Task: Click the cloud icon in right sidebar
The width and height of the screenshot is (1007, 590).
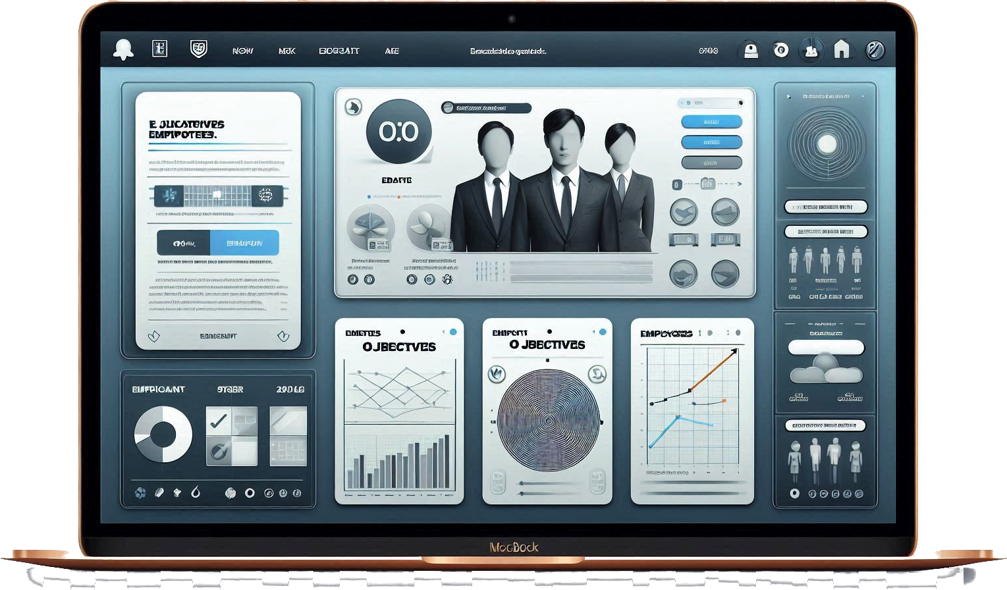Action: (x=826, y=370)
